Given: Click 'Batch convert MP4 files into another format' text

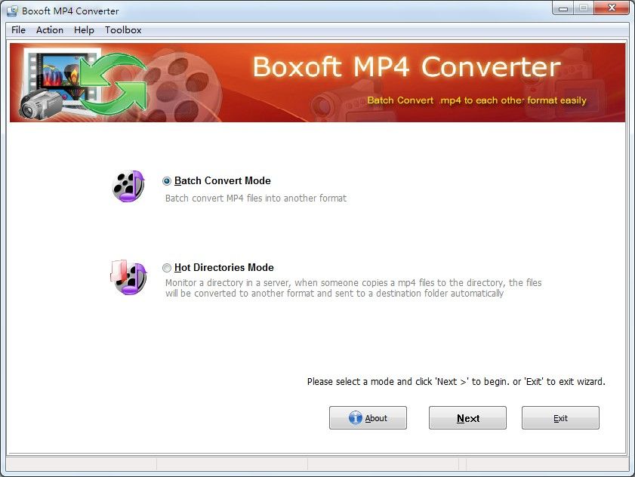Looking at the screenshot, I should tap(256, 198).
